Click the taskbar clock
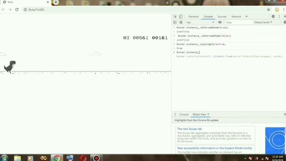The height and width of the screenshot is (161, 286). 278,158
